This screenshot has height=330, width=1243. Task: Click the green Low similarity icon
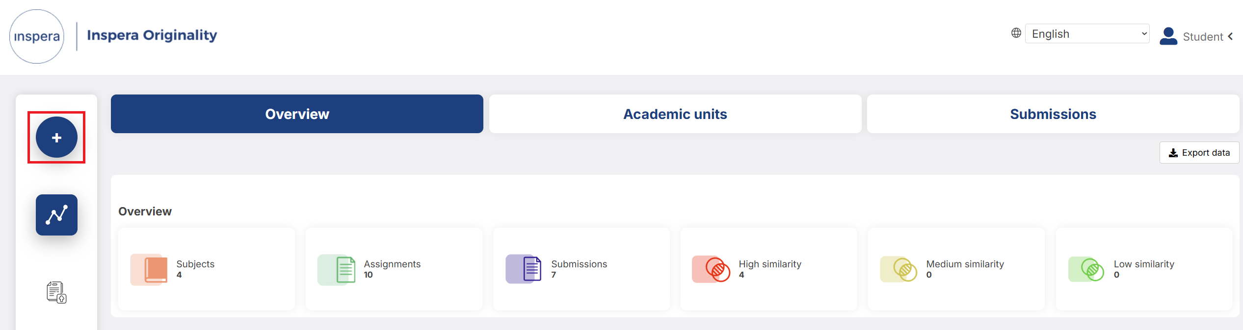point(1086,269)
